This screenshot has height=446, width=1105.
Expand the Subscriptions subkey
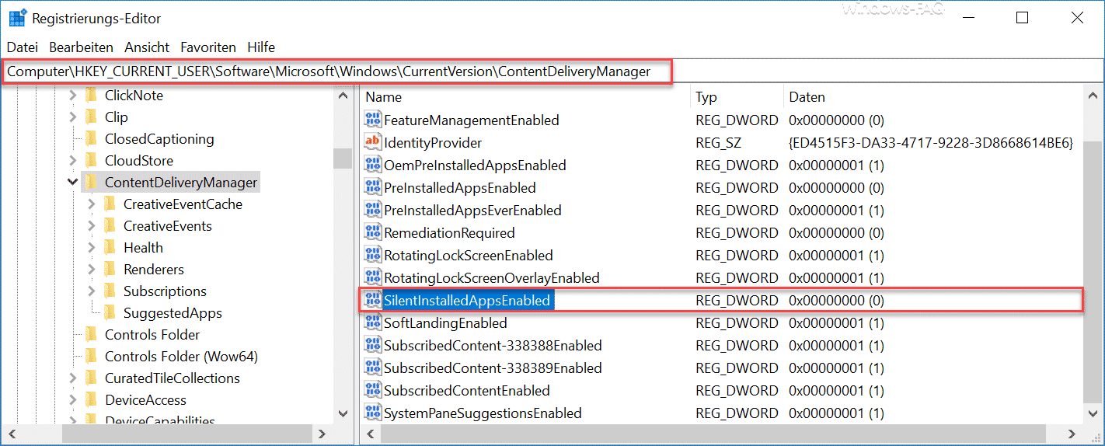[x=91, y=291]
